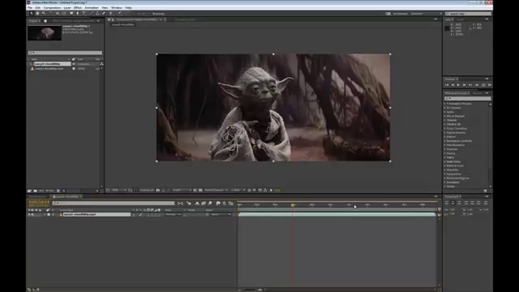Open the viewer magnification dropdown
This screenshot has height=292, width=519.
pyautogui.click(x=119, y=190)
